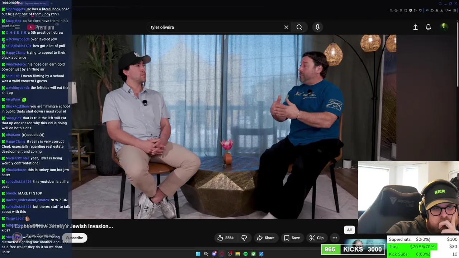Open the Xbox app from the taskbar
This screenshot has height=258, width=459.
click(x=253, y=254)
